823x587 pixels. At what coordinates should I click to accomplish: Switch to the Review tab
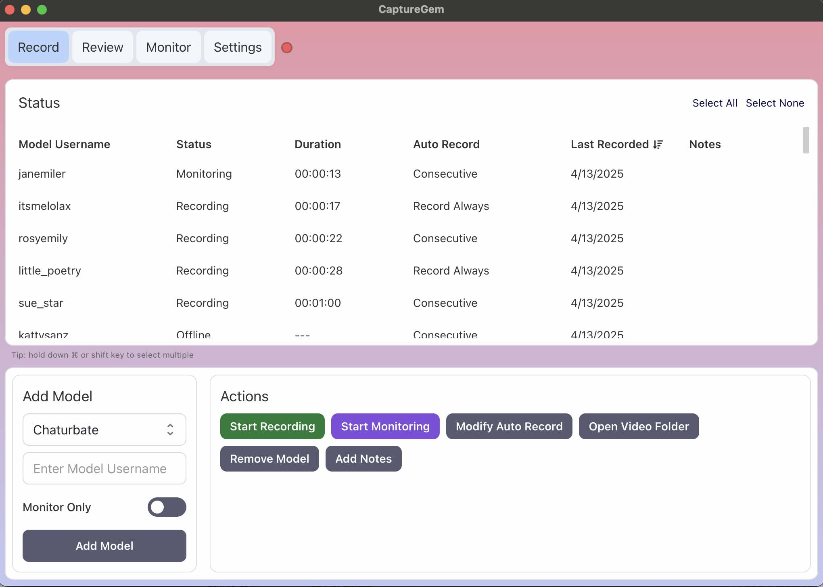pyautogui.click(x=102, y=47)
